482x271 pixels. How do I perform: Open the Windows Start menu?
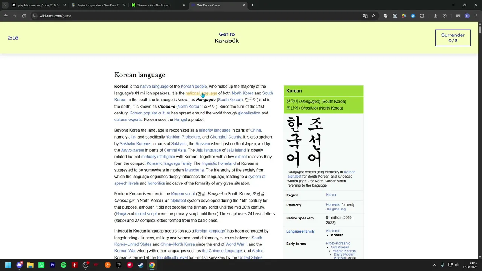point(8,265)
